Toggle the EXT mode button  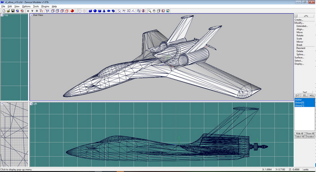(297, 95)
